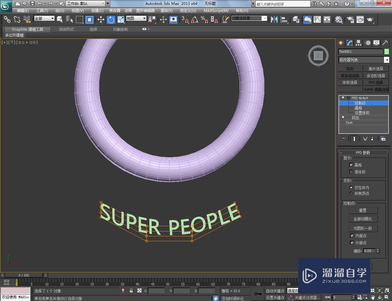Switch to the Hierarchy command panel
The width and height of the screenshot is (392, 301).
358,43
